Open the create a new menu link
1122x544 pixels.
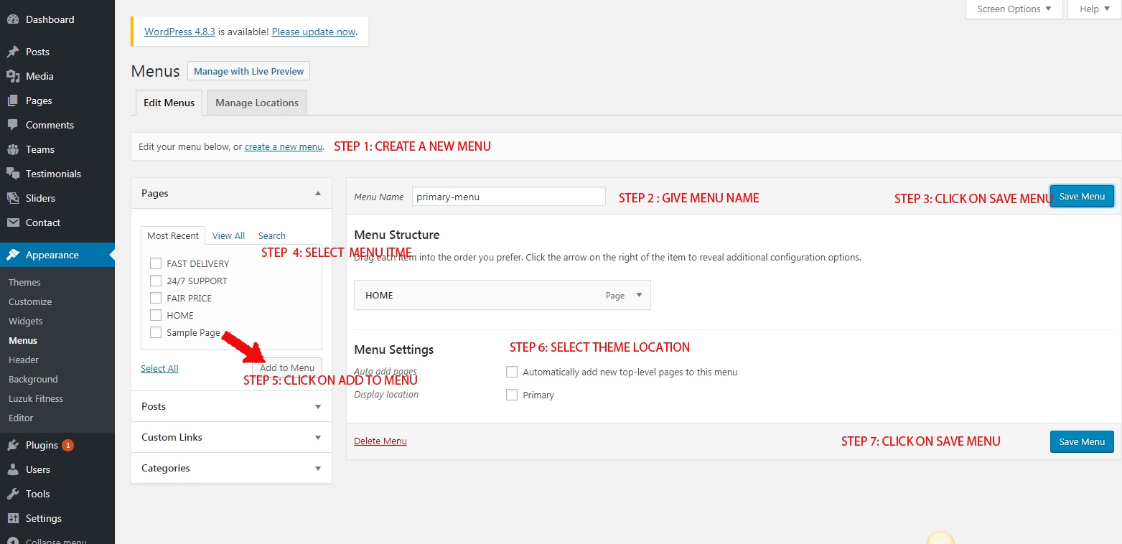coord(283,146)
